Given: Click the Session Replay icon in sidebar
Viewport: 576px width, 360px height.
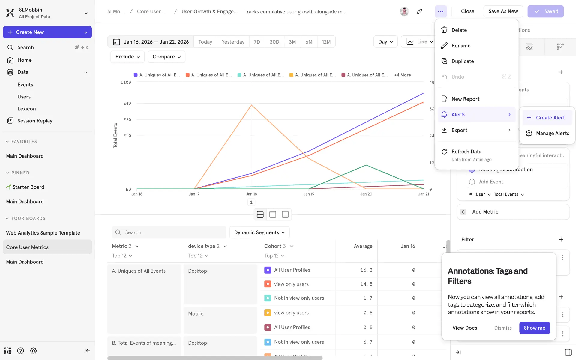Looking at the screenshot, I should point(10,121).
